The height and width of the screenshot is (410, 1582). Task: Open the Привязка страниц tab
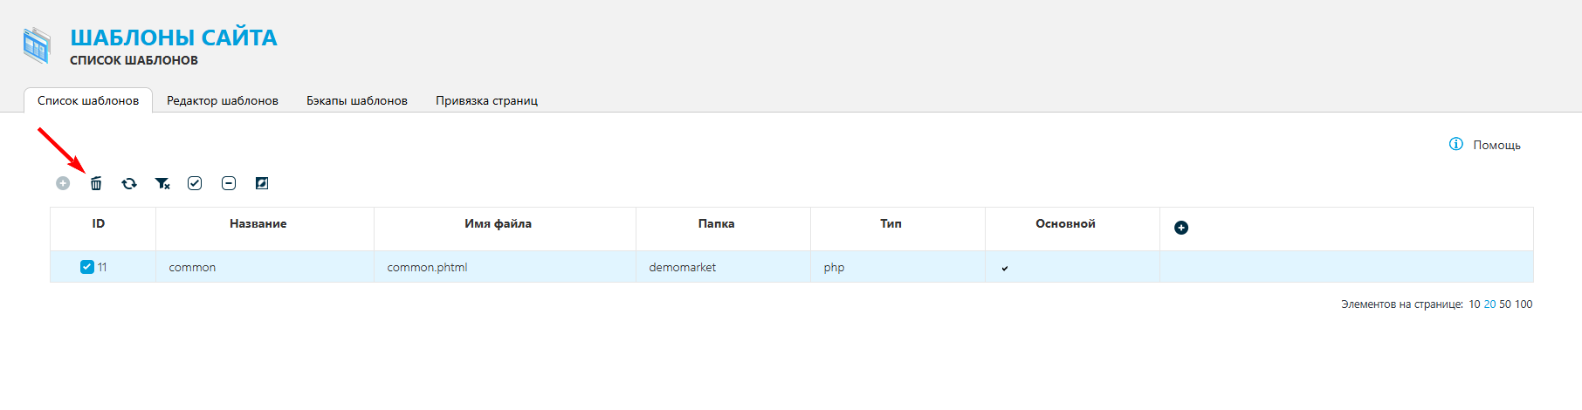coord(486,100)
